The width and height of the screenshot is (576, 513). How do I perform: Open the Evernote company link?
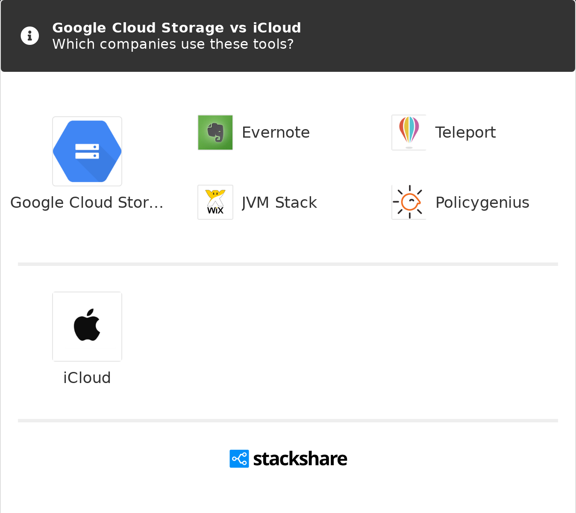276,133
